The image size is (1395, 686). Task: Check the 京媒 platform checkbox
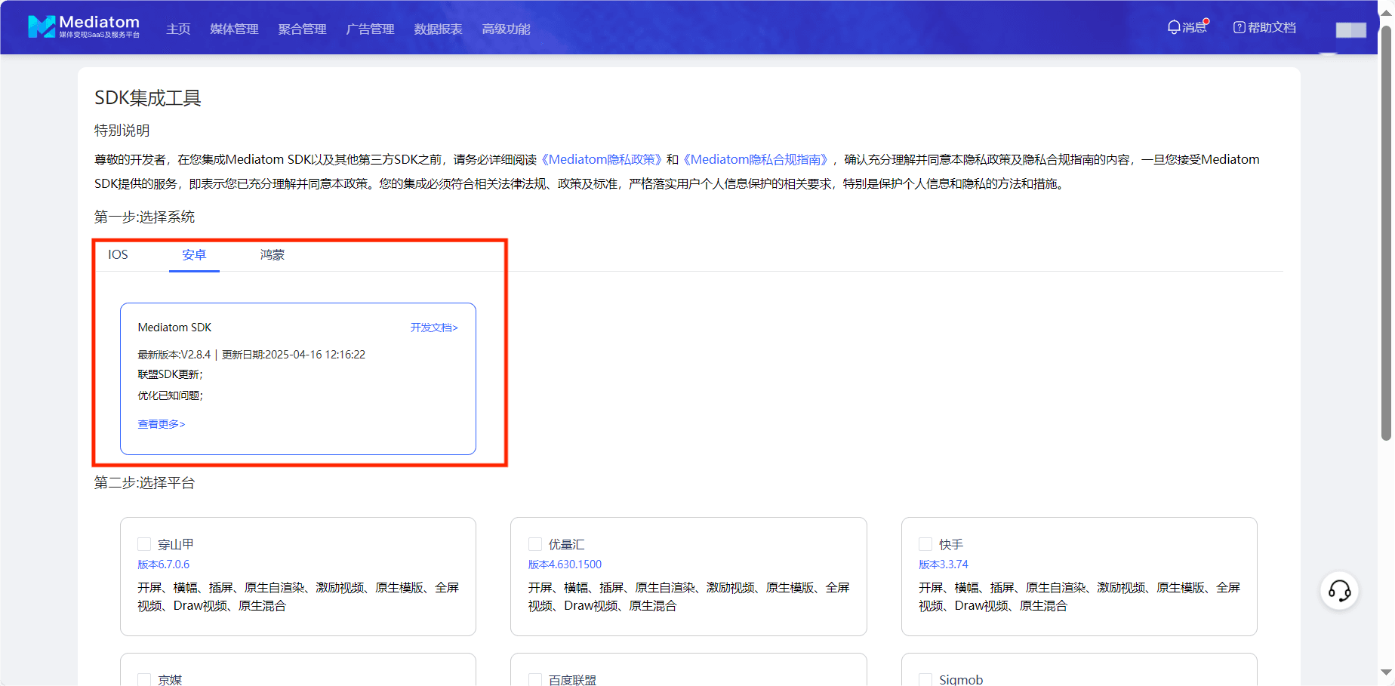click(x=144, y=679)
